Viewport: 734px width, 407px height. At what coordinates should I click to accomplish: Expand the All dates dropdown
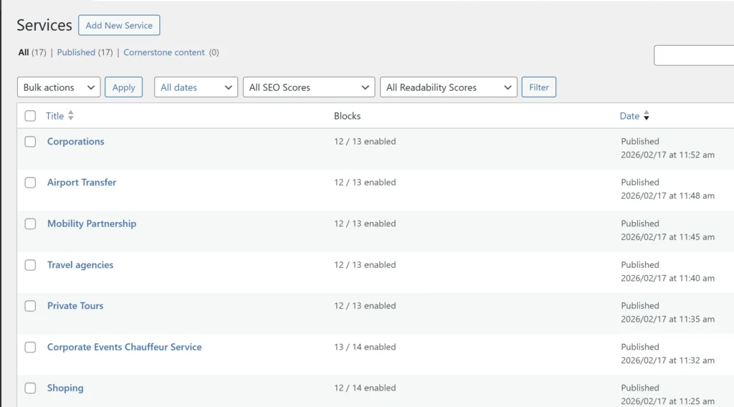pyautogui.click(x=196, y=87)
